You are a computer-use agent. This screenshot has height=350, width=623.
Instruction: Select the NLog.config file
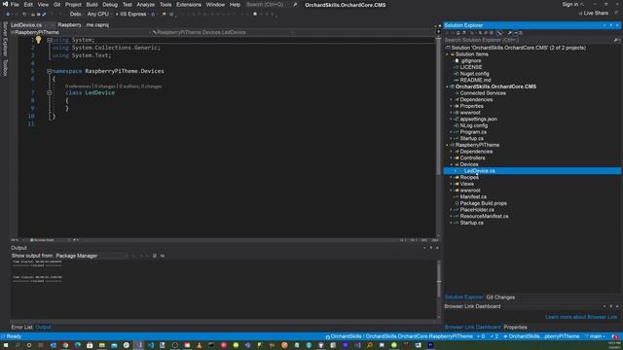pos(474,125)
